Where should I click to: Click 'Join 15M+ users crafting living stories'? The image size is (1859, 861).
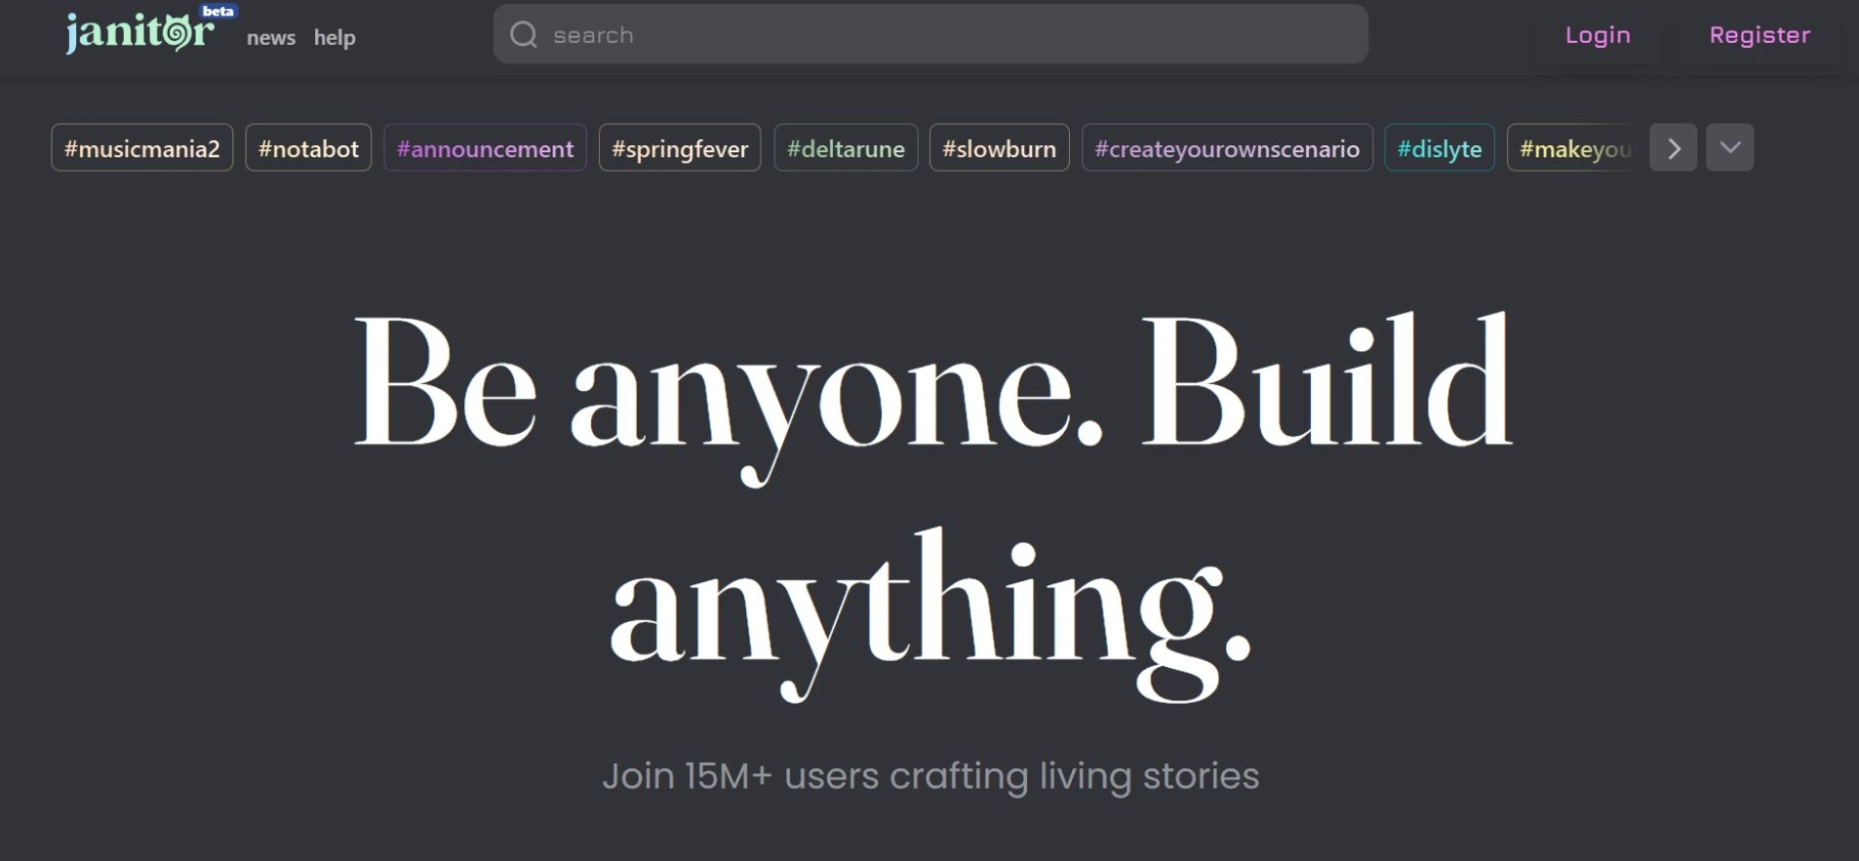coord(930,776)
